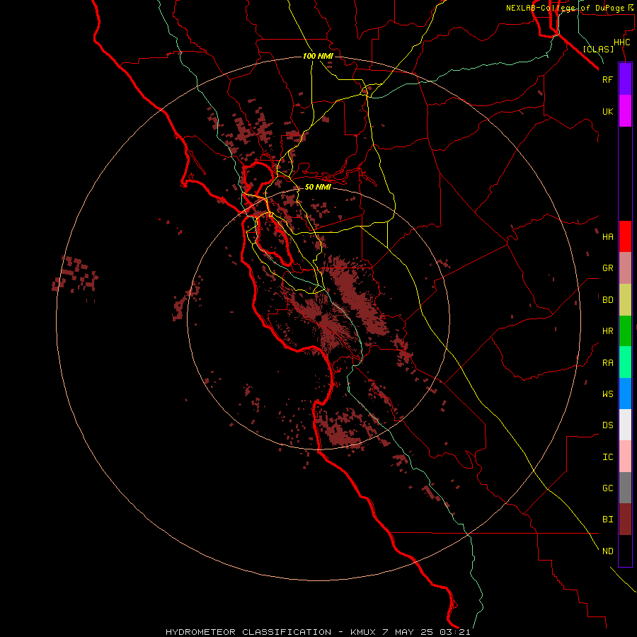Click the [CLAS] units label

point(598,49)
